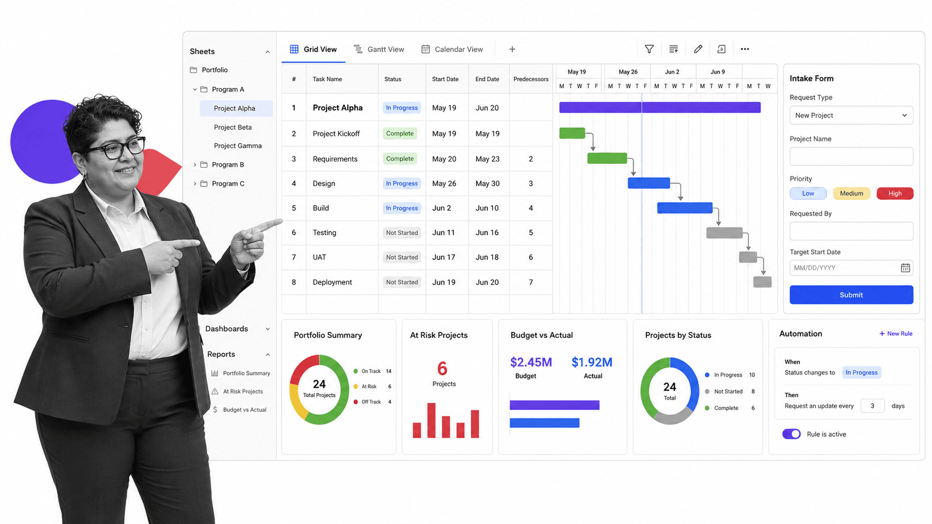Expand Program B tree node
The image size is (932, 524).
(195, 164)
